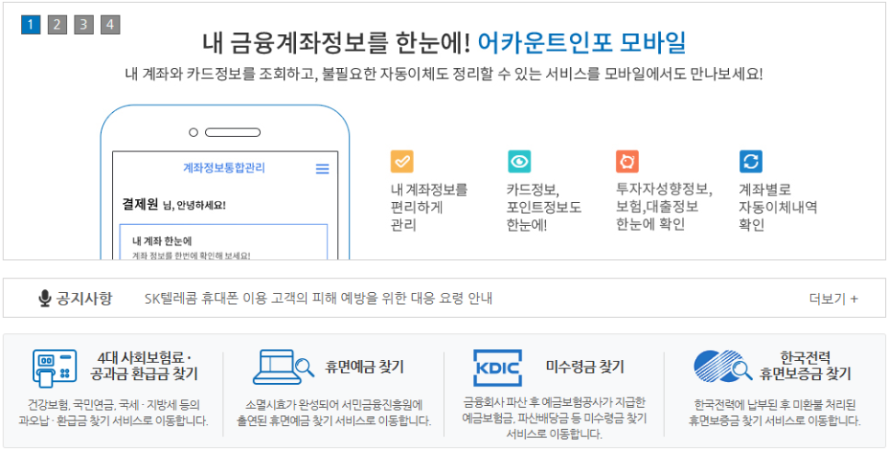Click 어카운트인포 모바일 headline text
Image resolution: width=888 pixels, height=450 pixels.
point(582,42)
